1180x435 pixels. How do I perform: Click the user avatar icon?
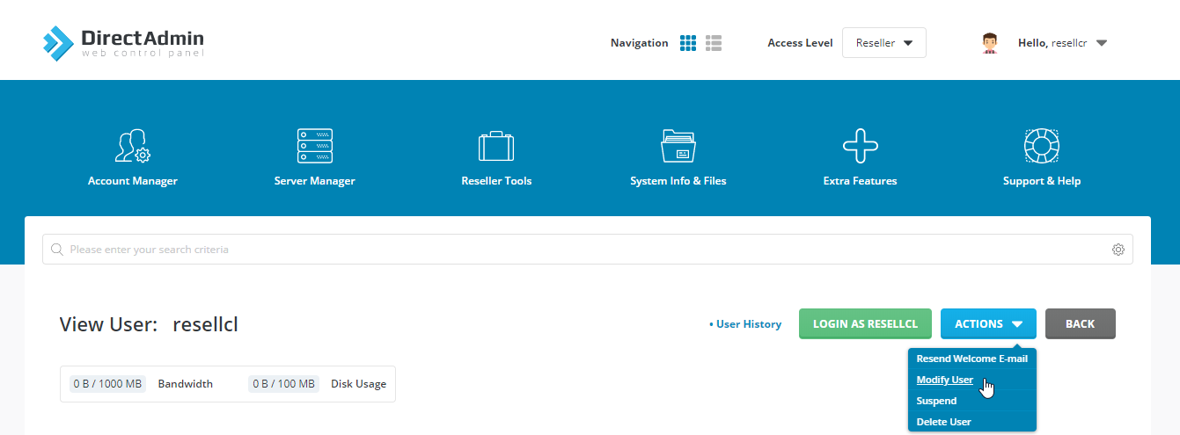990,43
